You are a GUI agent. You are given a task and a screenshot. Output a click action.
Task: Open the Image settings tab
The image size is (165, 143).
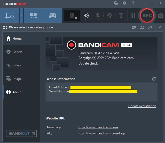pyautogui.click(x=21, y=79)
